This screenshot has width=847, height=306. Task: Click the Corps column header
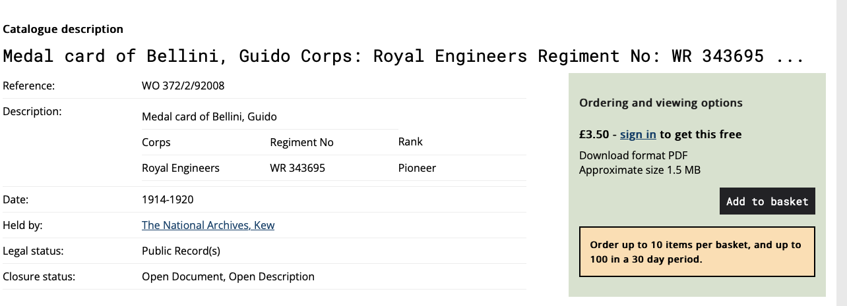(x=156, y=142)
